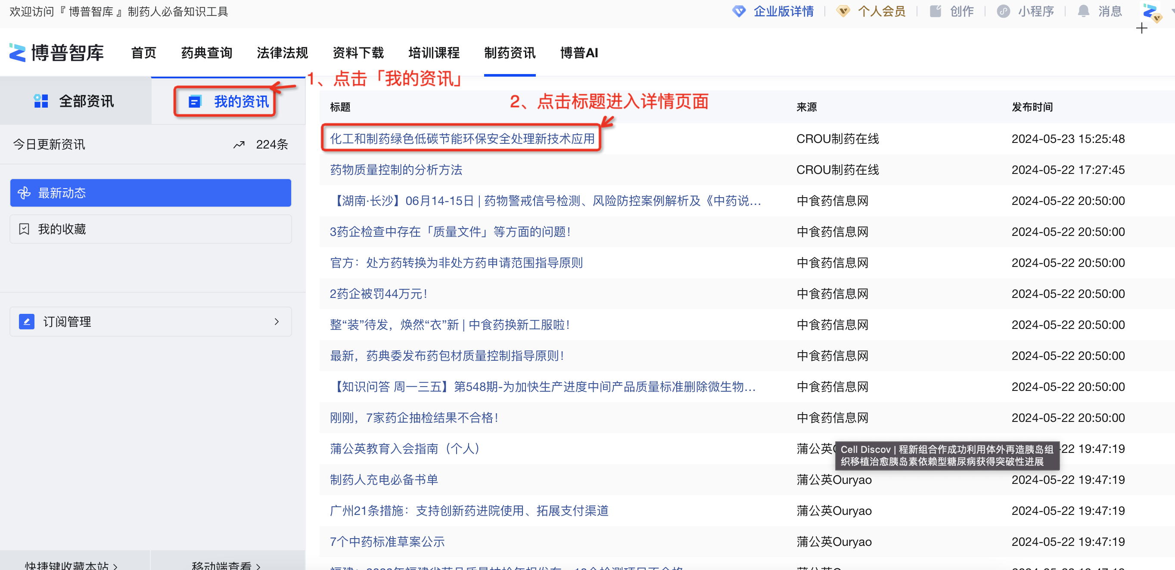Image resolution: width=1175 pixels, height=570 pixels.
Task: Click the 创作 edit icon
Action: tap(936, 11)
